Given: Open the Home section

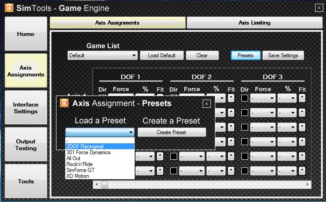Looking at the screenshot, I should [x=26, y=34].
